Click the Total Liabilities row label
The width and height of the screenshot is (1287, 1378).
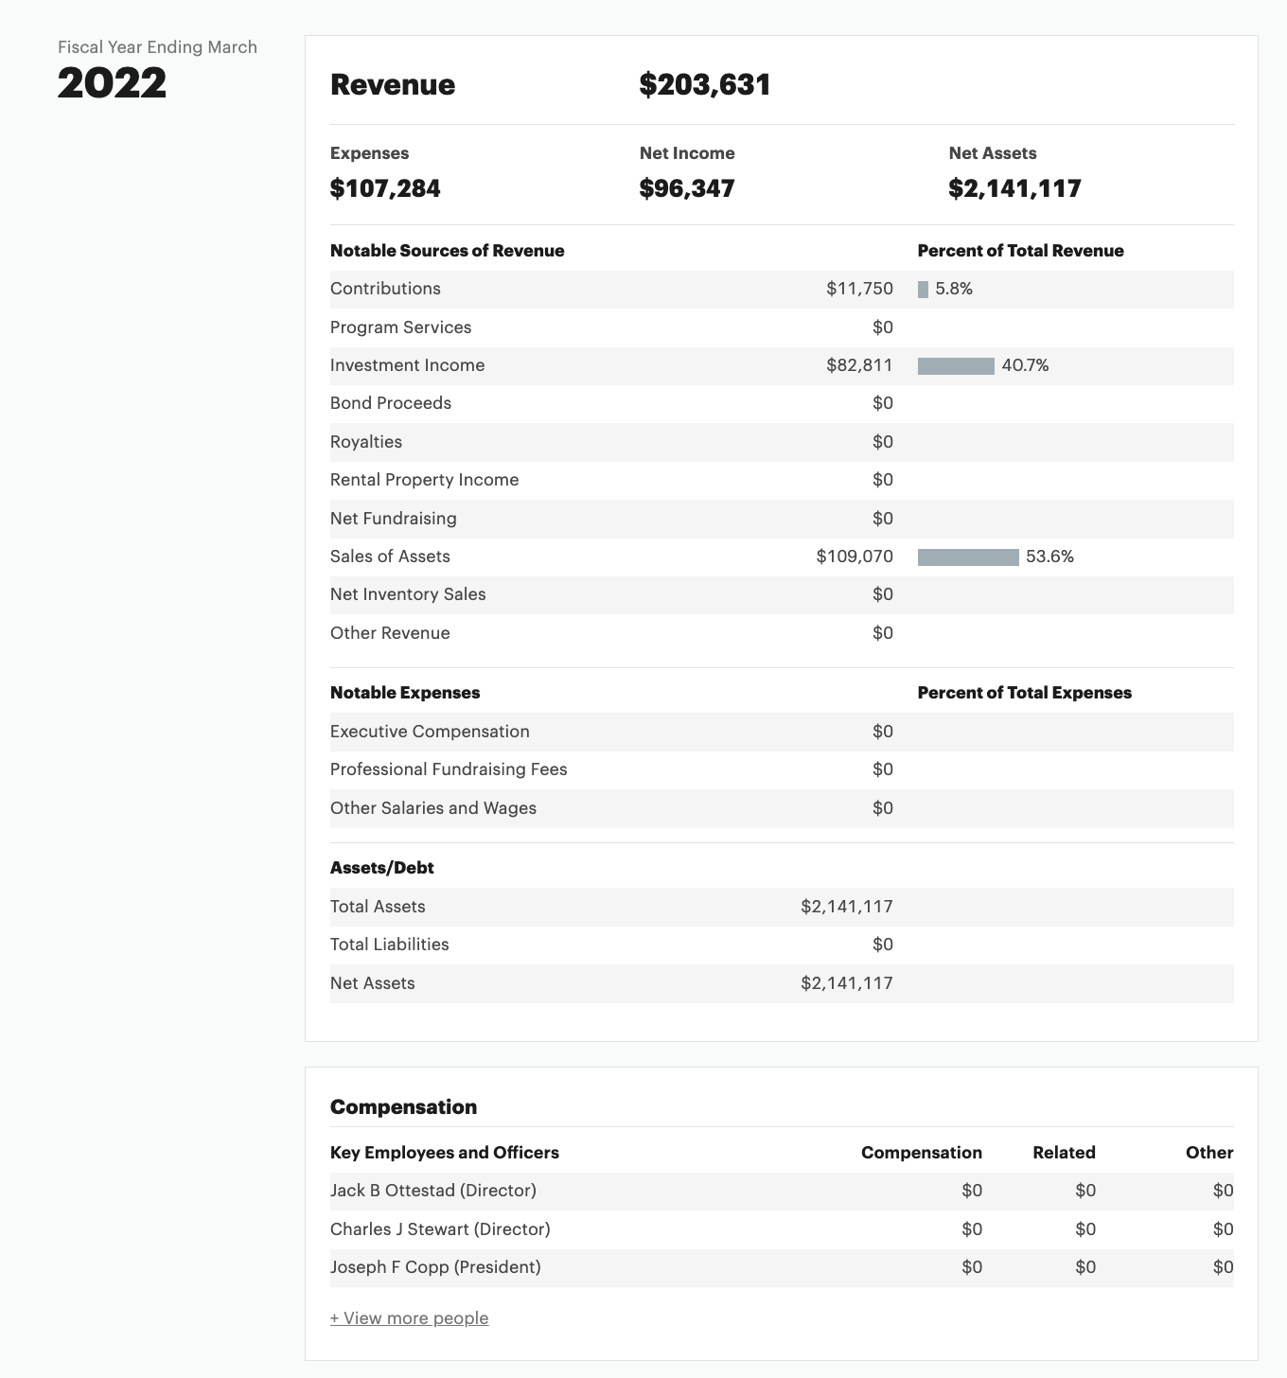(x=389, y=945)
